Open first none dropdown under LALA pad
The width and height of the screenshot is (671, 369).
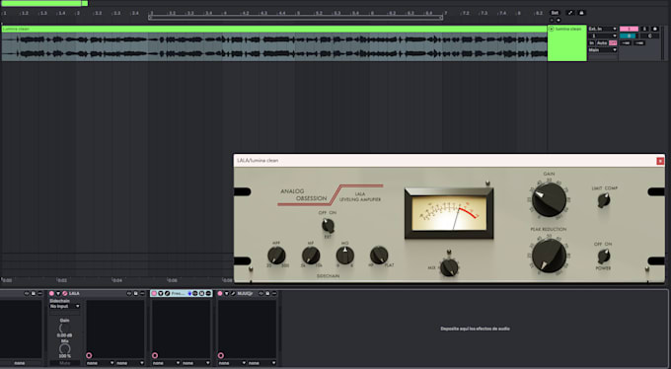100,363
